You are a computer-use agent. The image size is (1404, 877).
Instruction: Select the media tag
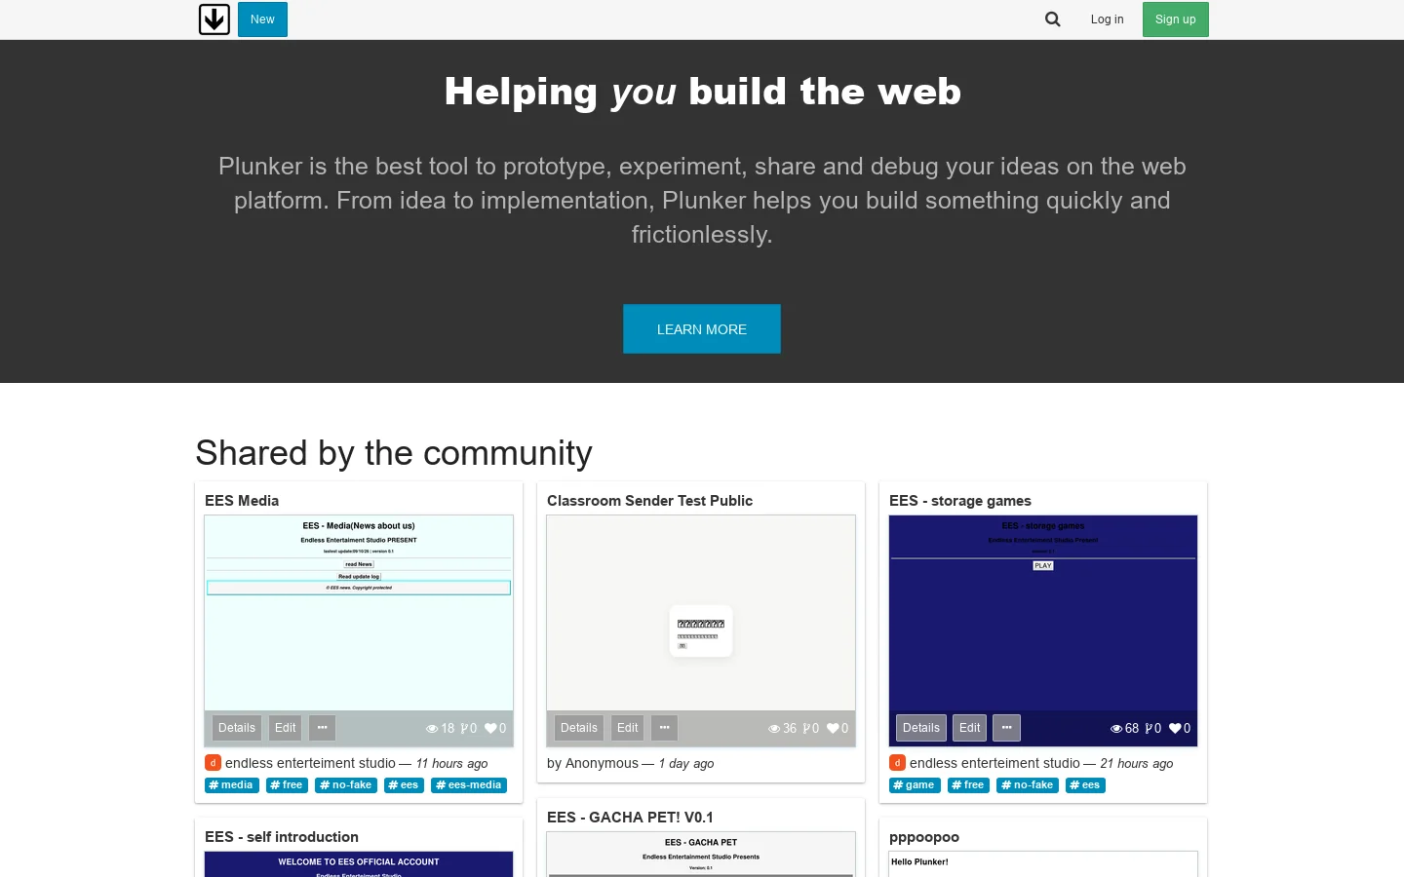coord(232,785)
